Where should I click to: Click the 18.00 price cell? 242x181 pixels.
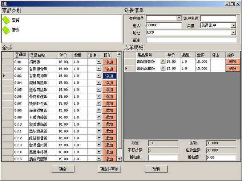(x=65, y=152)
